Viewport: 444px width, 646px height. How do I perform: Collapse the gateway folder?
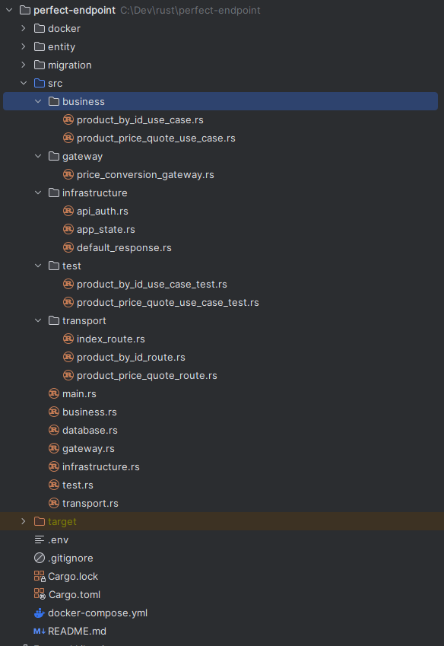[x=38, y=156]
